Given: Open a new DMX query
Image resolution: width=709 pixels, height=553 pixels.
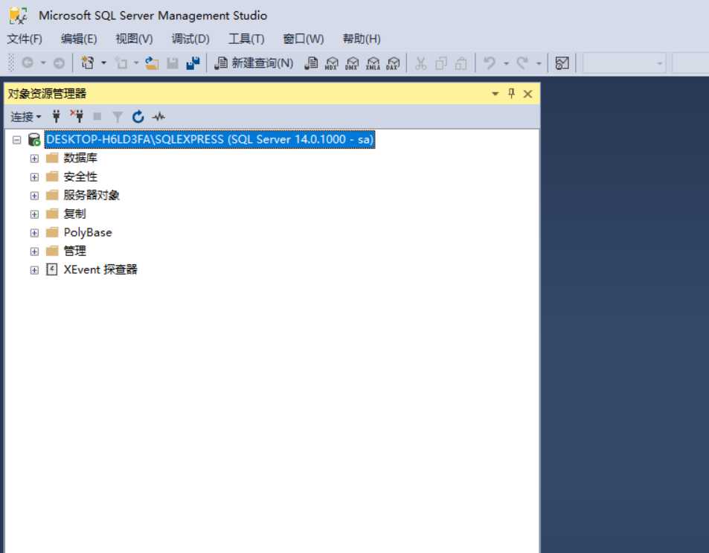Looking at the screenshot, I should point(352,63).
